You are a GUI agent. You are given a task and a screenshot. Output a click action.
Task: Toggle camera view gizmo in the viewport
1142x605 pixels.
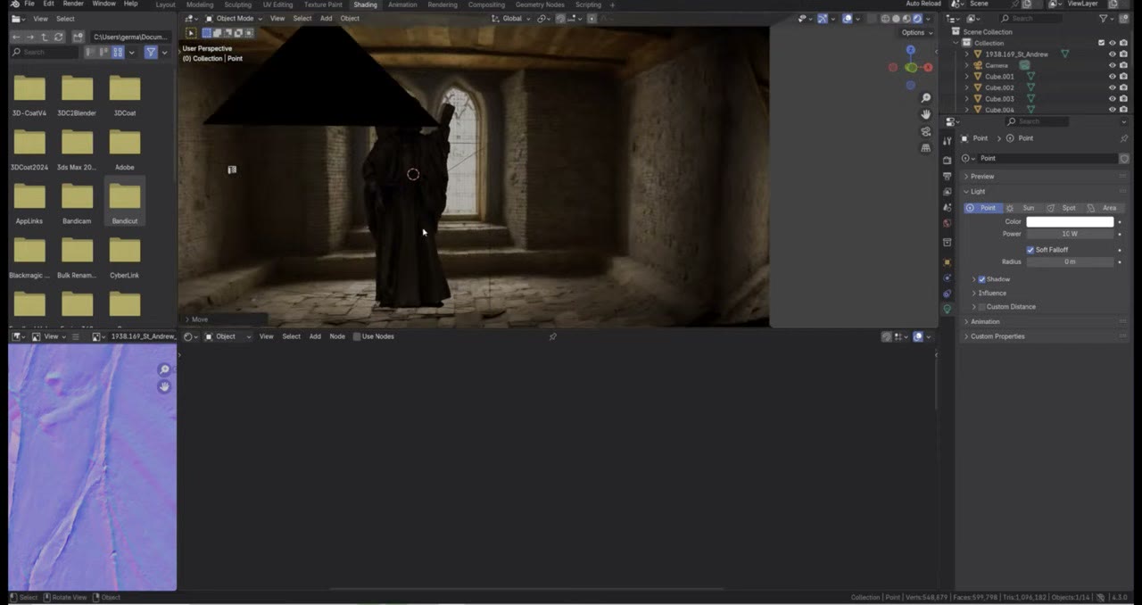926,131
